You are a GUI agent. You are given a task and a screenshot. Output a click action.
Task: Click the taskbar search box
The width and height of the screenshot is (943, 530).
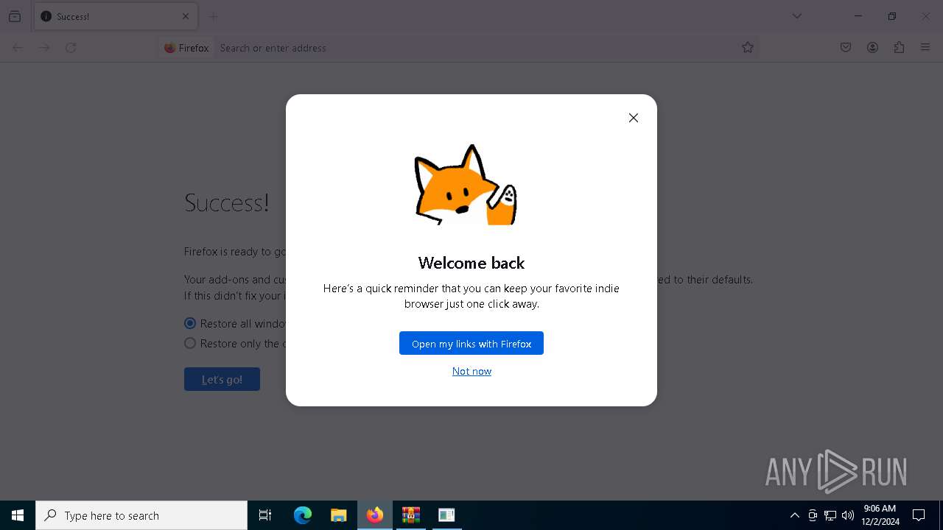[141, 515]
